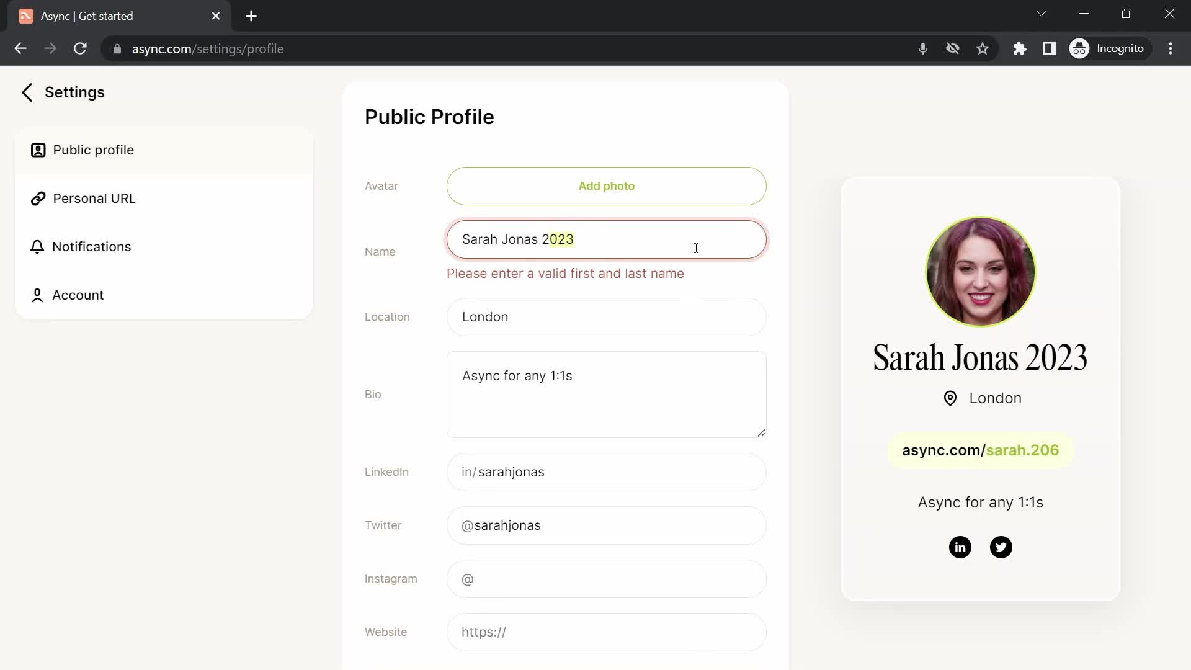
Task: Click the Async preview bio text
Action: pyautogui.click(x=980, y=502)
